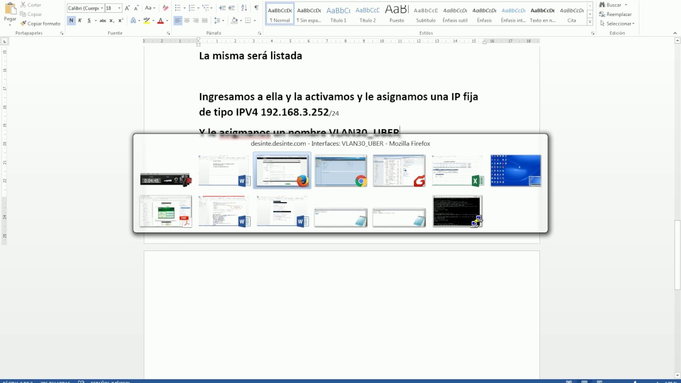
Task: Apply yellow text highlight color
Action: pos(147,21)
